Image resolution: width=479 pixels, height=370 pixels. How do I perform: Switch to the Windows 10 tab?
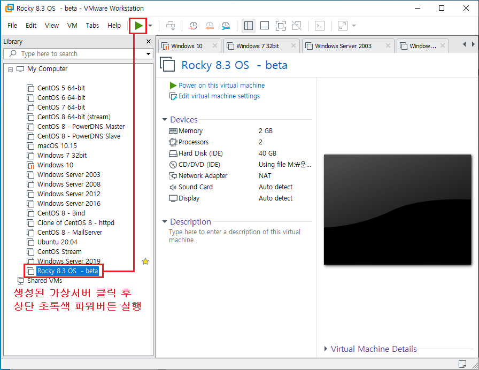pyautogui.click(x=187, y=46)
